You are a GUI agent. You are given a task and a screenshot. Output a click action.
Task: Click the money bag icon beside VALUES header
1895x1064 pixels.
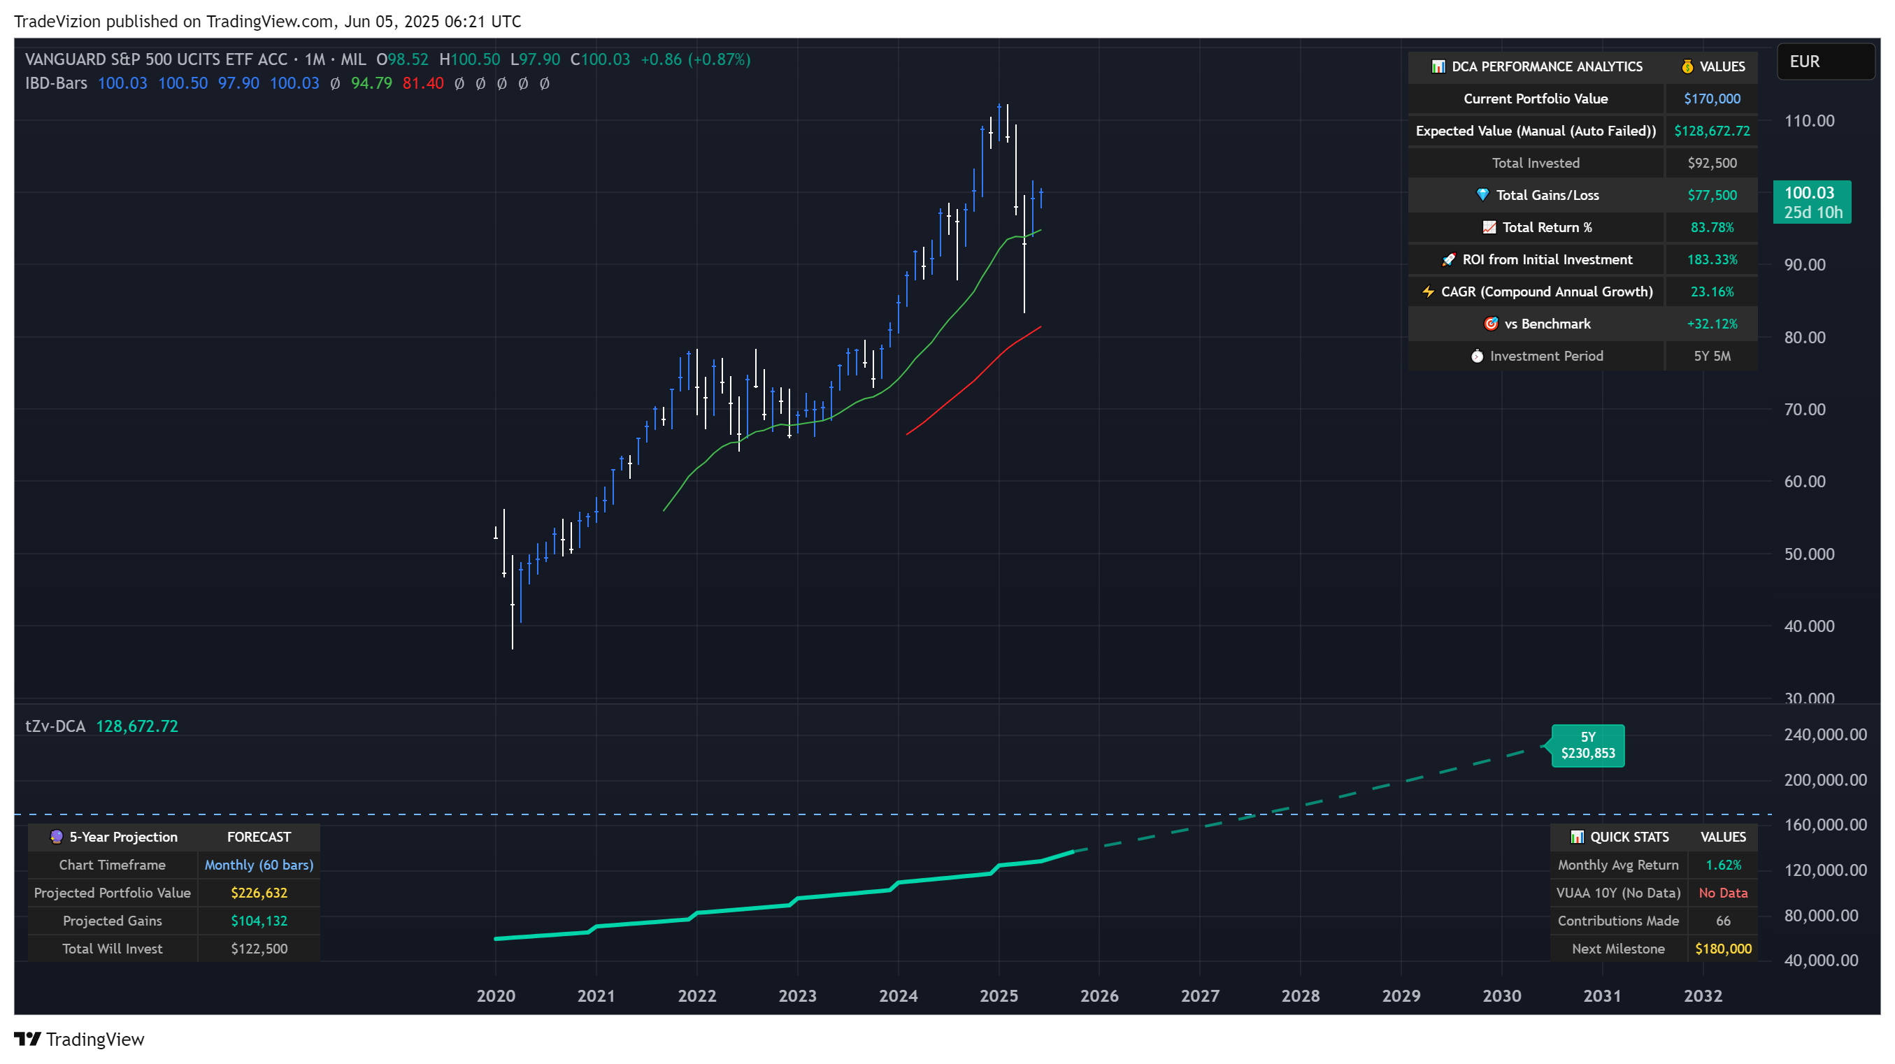pyautogui.click(x=1687, y=67)
